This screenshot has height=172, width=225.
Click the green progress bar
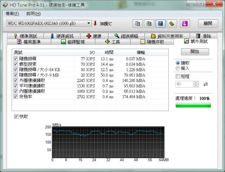tap(193, 105)
